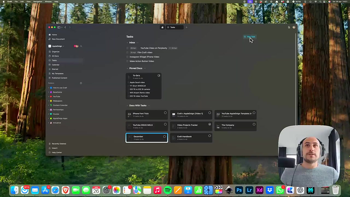This screenshot has width=350, height=197.
Task: Open the December doc card
Action: point(147,138)
